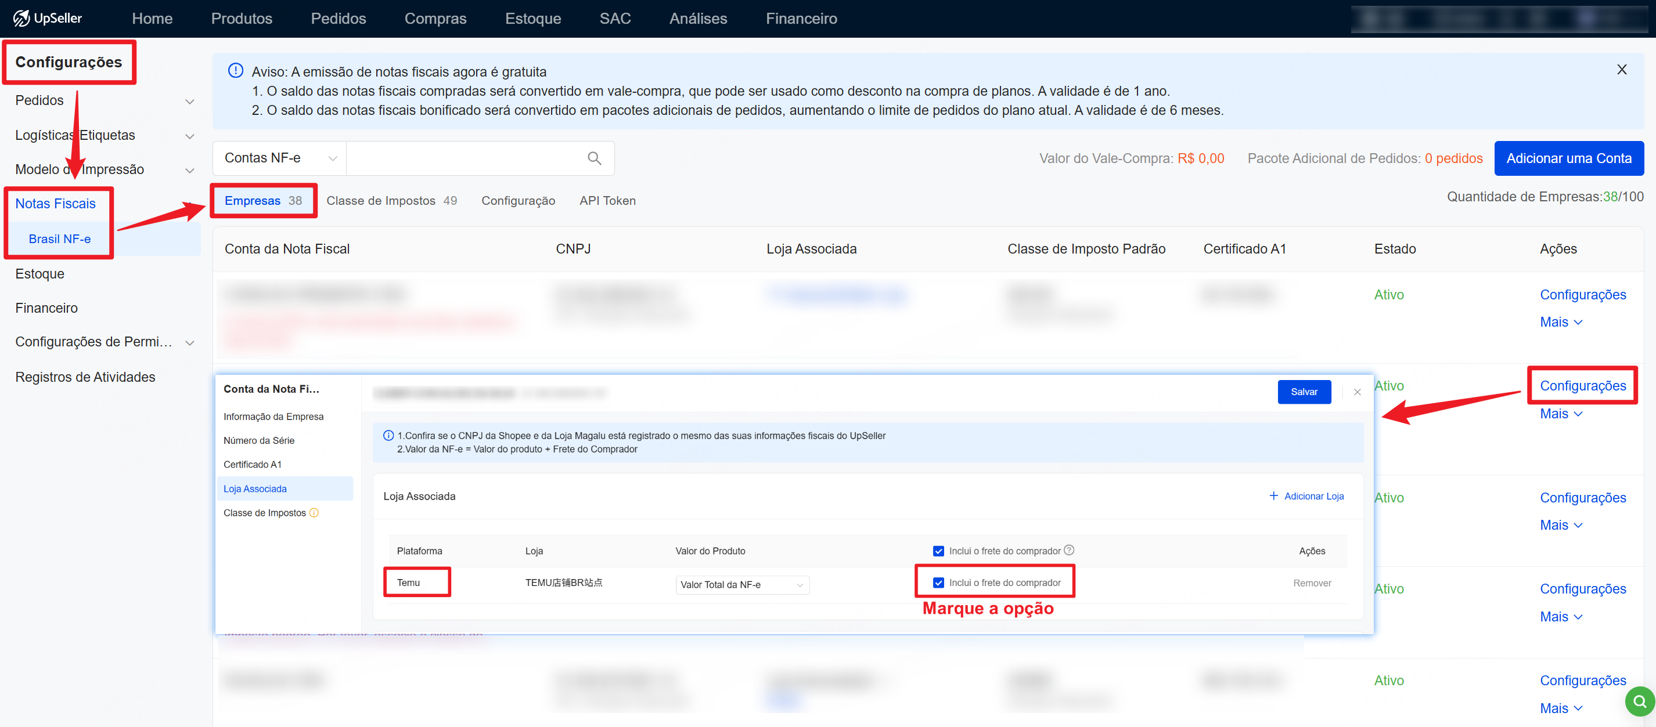Click Remover link for Temu store

coord(1312,583)
